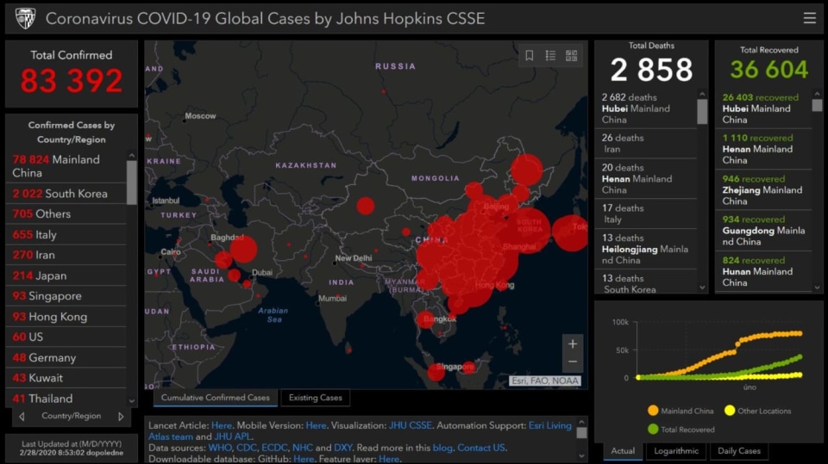Click the deaths list scroll-down arrow

702,288
